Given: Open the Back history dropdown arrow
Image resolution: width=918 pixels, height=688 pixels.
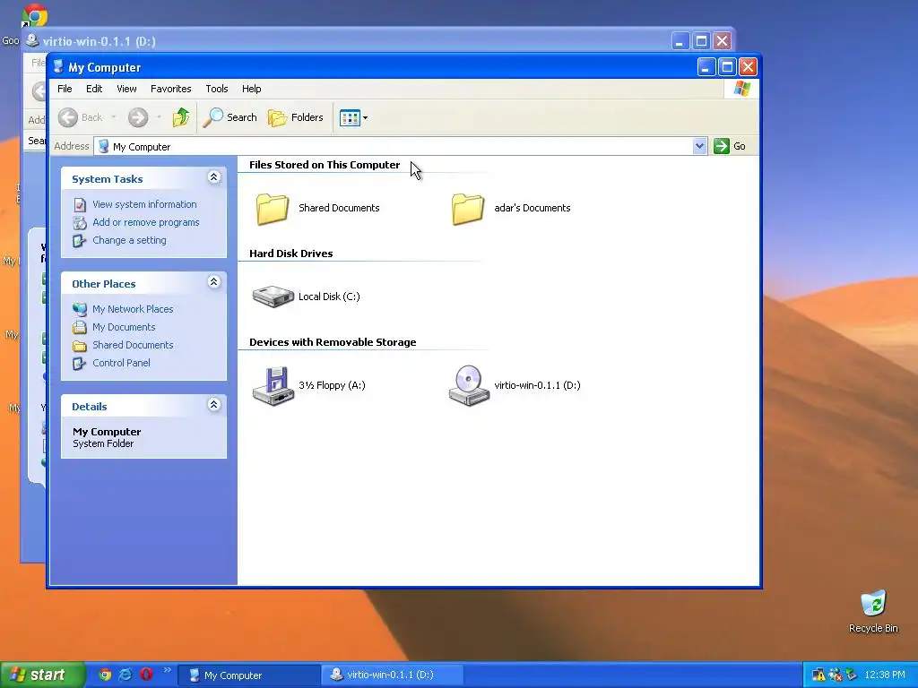Looking at the screenshot, I should pos(114,117).
